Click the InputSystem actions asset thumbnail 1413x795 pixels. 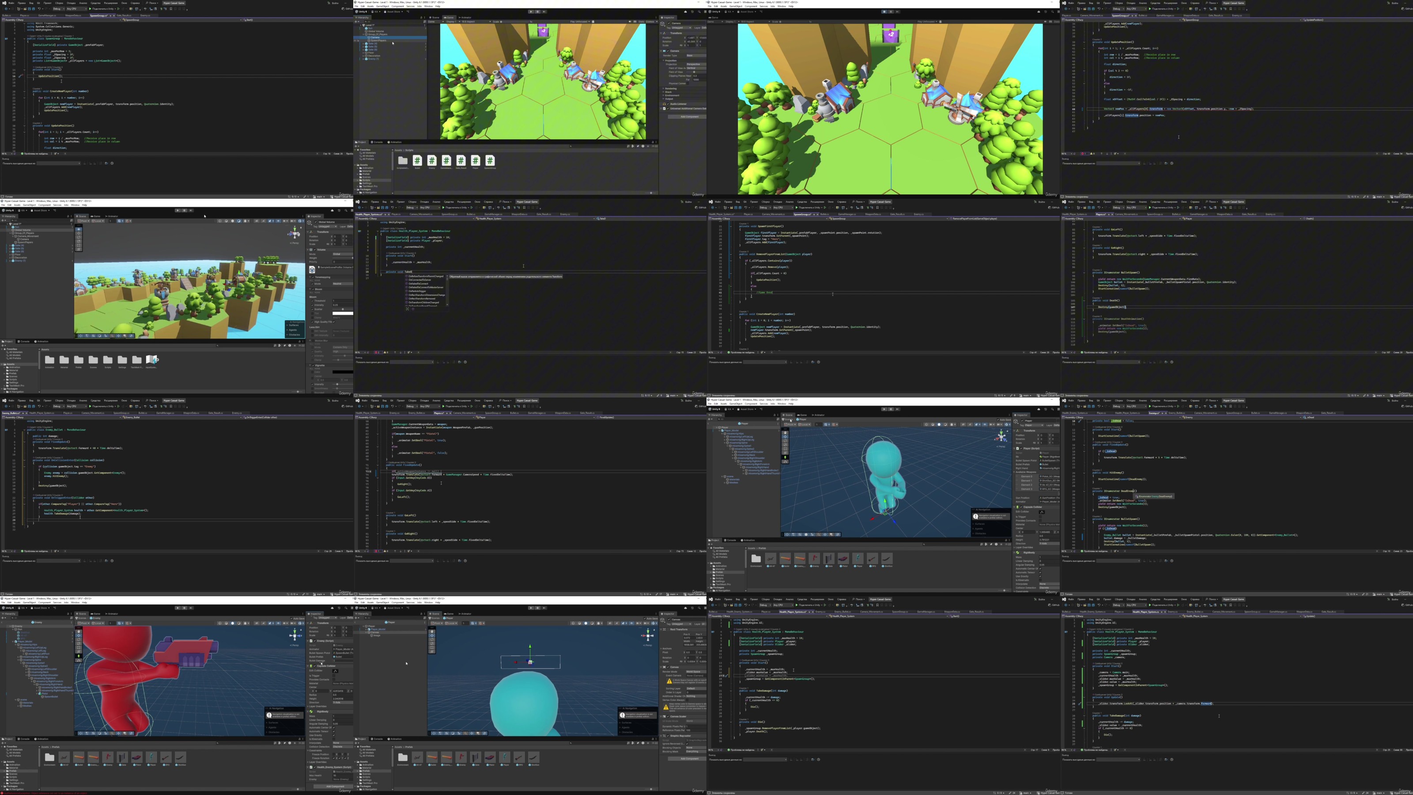(151, 360)
